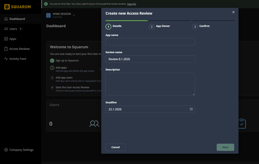This screenshot has height=164, width=259.
Task: Click the users group icon in the Users widget
Action: tap(94, 124)
